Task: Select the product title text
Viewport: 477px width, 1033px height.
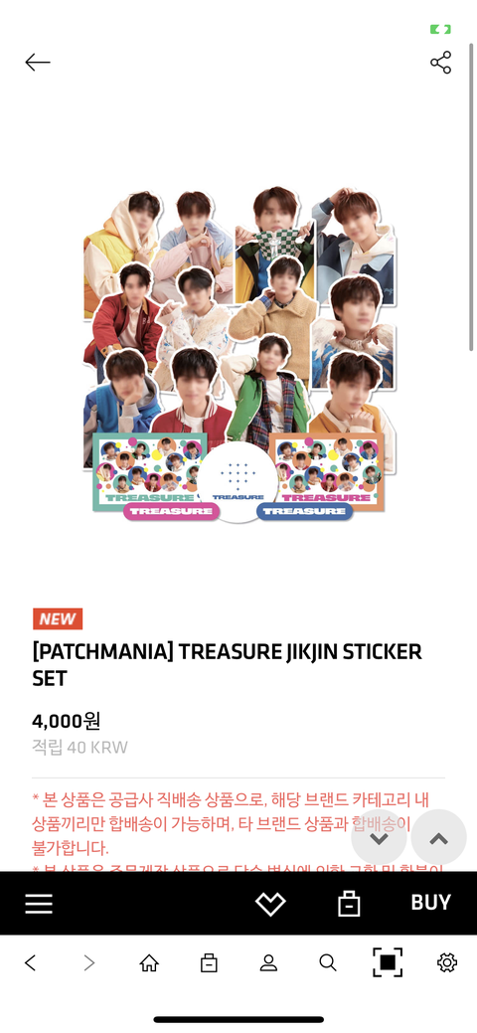Action: pyautogui.click(x=228, y=665)
